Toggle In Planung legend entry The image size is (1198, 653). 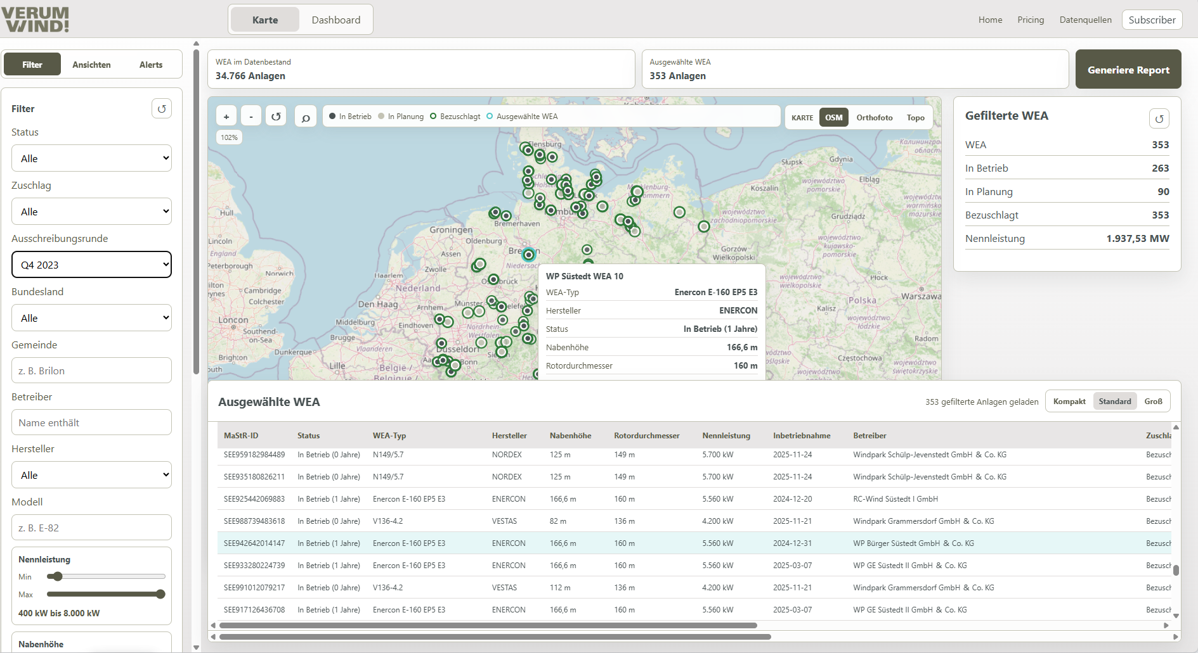pos(401,117)
